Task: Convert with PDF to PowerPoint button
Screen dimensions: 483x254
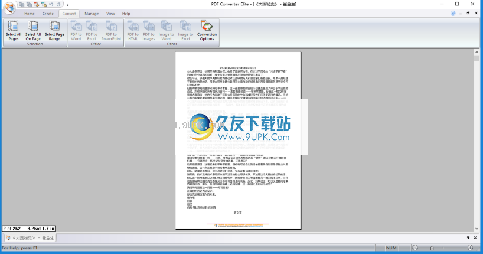Action: 111,31
